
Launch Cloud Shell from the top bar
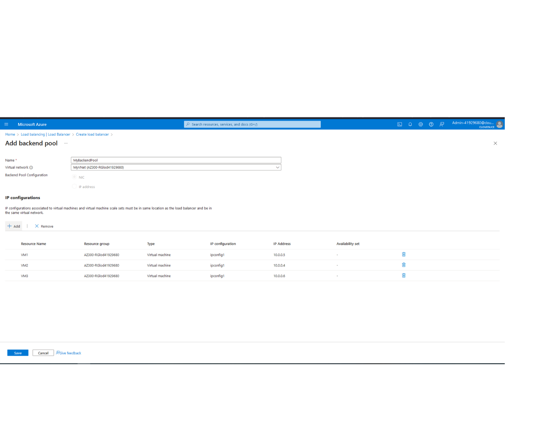point(400,124)
